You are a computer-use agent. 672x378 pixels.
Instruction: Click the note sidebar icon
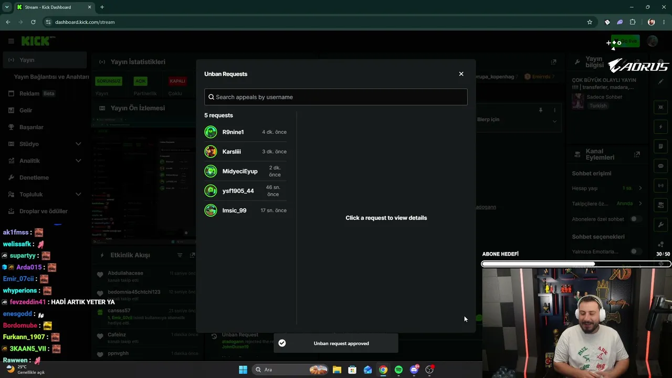pos(661,146)
